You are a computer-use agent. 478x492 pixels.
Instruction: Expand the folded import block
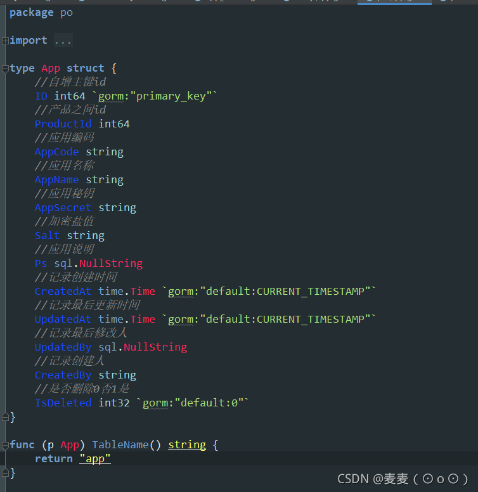pos(5,41)
